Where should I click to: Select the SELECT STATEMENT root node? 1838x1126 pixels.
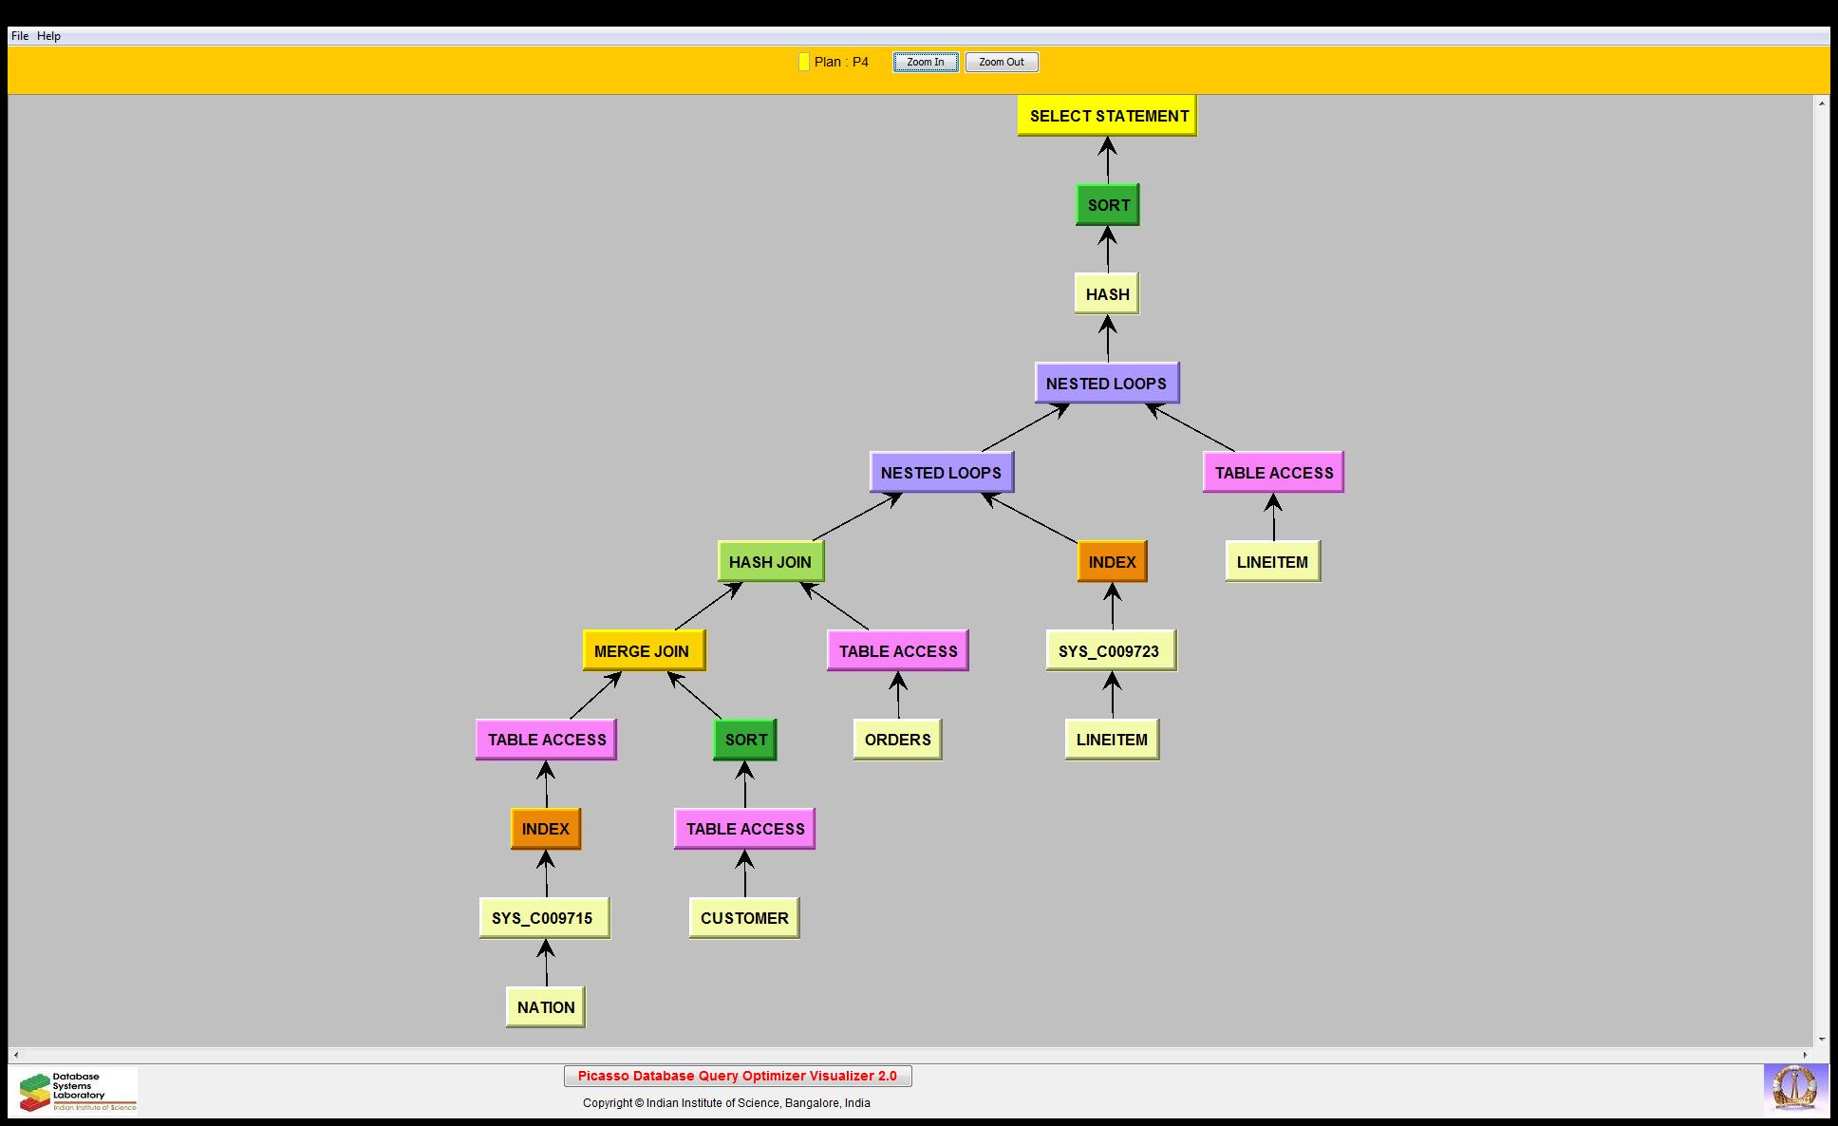click(x=1107, y=116)
